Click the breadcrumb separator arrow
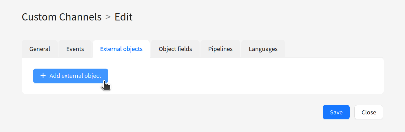 (x=108, y=17)
